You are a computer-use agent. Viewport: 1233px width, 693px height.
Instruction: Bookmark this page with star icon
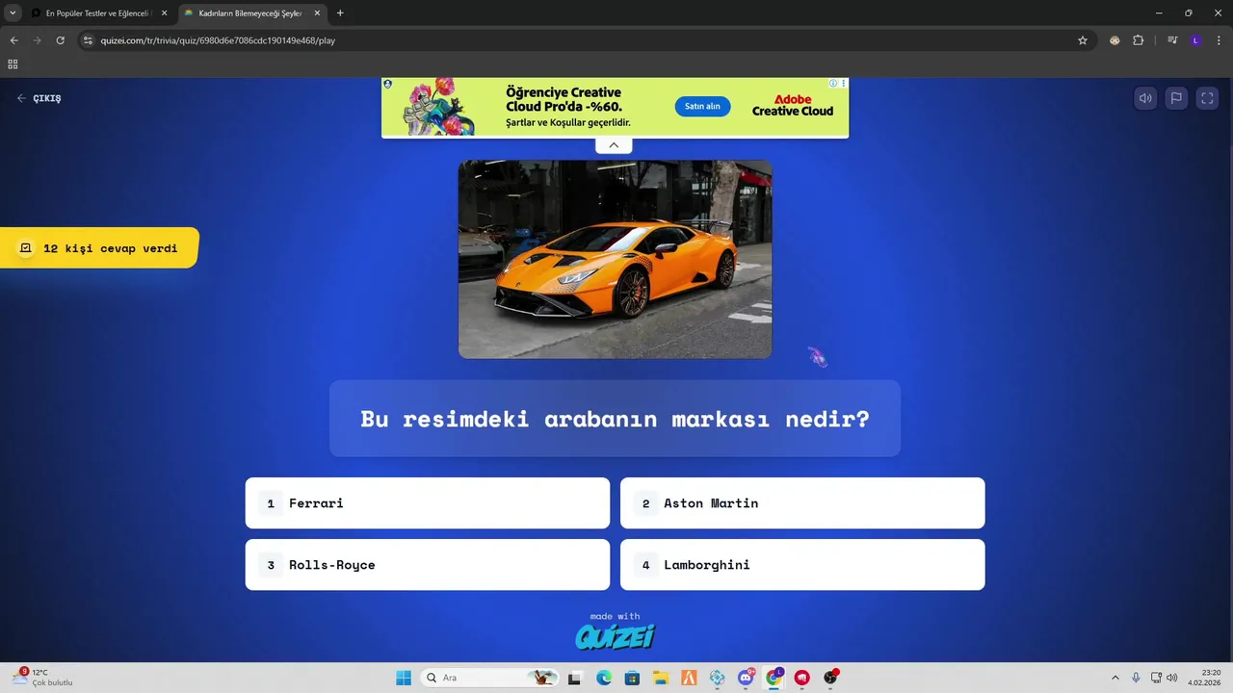point(1082,40)
